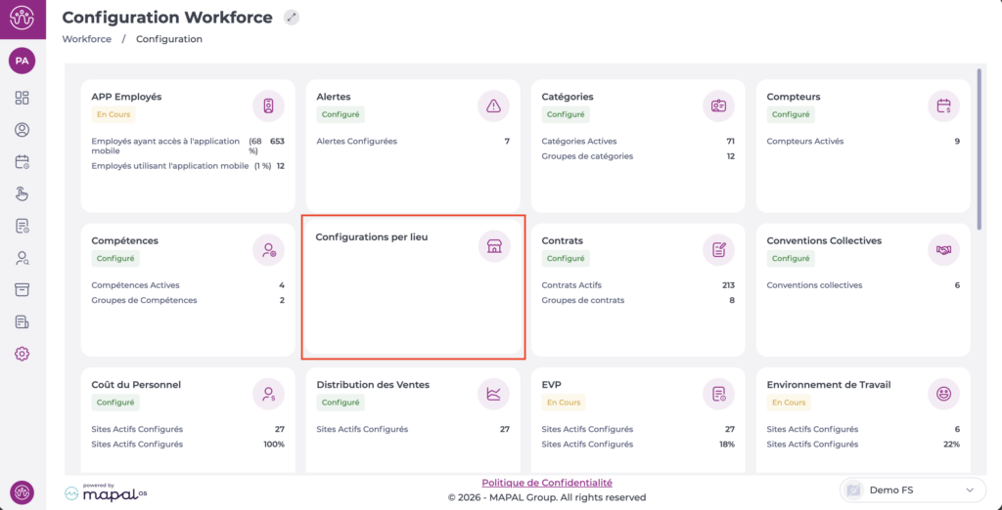Click the expand icon beside Configuration Workforce title
Viewport: 1002px width, 510px height.
click(x=292, y=18)
